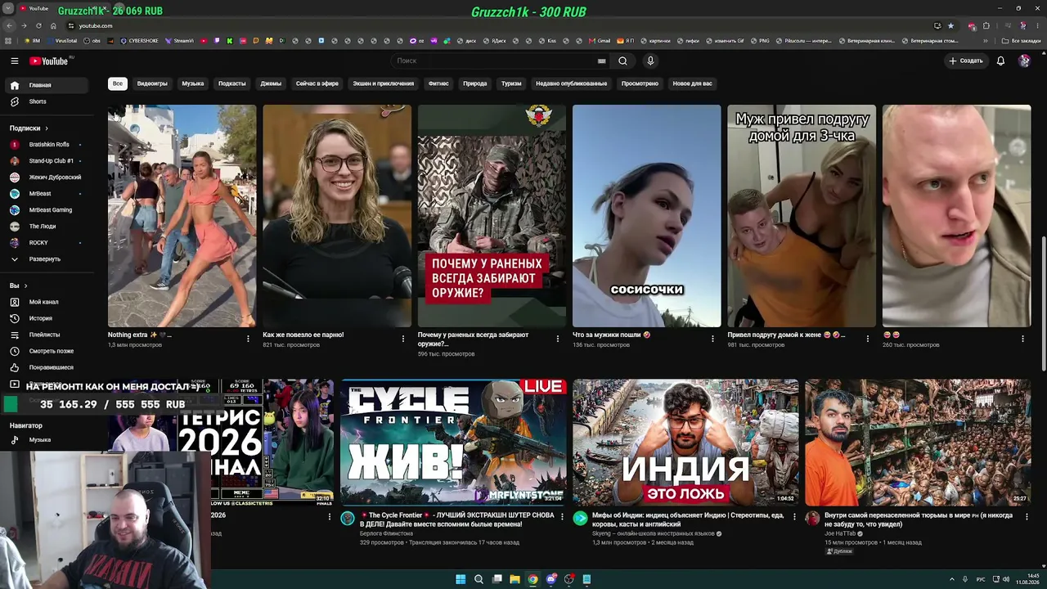Open MrBeast Gaming channel in sidebar

tap(48, 210)
